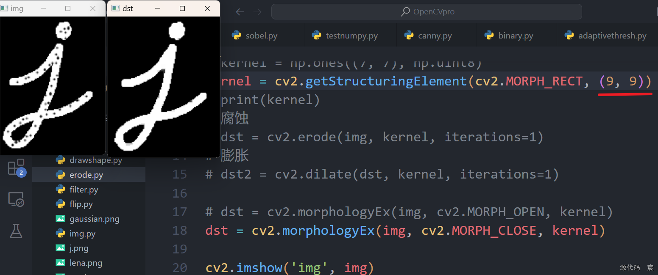Open gaussian.png in the explorer

pyautogui.click(x=89, y=219)
